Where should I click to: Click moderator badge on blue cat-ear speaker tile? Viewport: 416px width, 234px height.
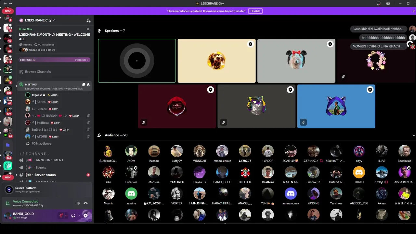pos(370,90)
